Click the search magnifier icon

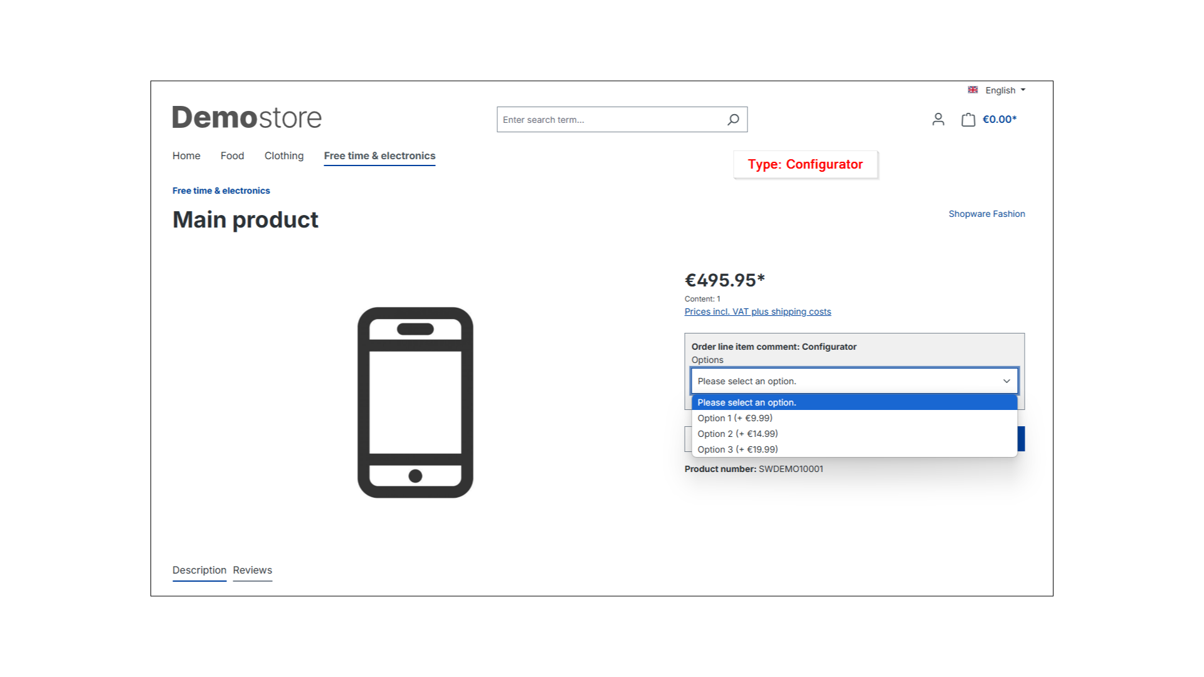tap(733, 120)
